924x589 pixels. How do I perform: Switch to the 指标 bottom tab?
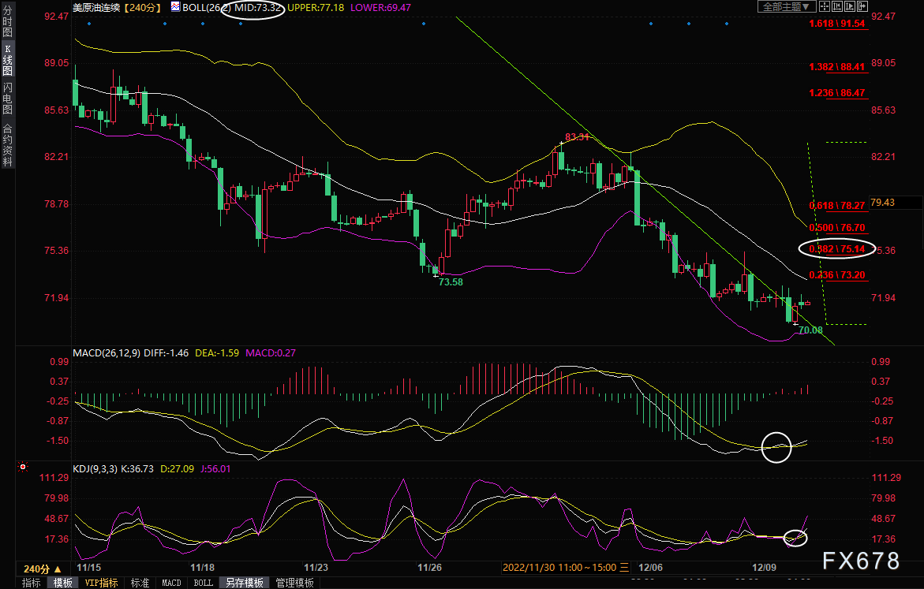coord(32,583)
